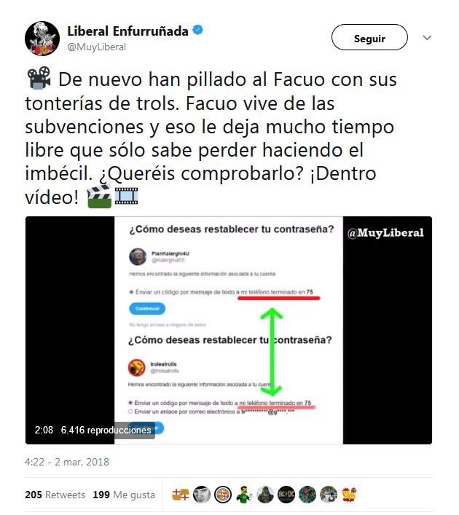Click the AC/DC logo liker avatar

(x=286, y=495)
